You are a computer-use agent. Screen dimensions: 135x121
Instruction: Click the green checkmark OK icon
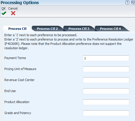[4, 13]
